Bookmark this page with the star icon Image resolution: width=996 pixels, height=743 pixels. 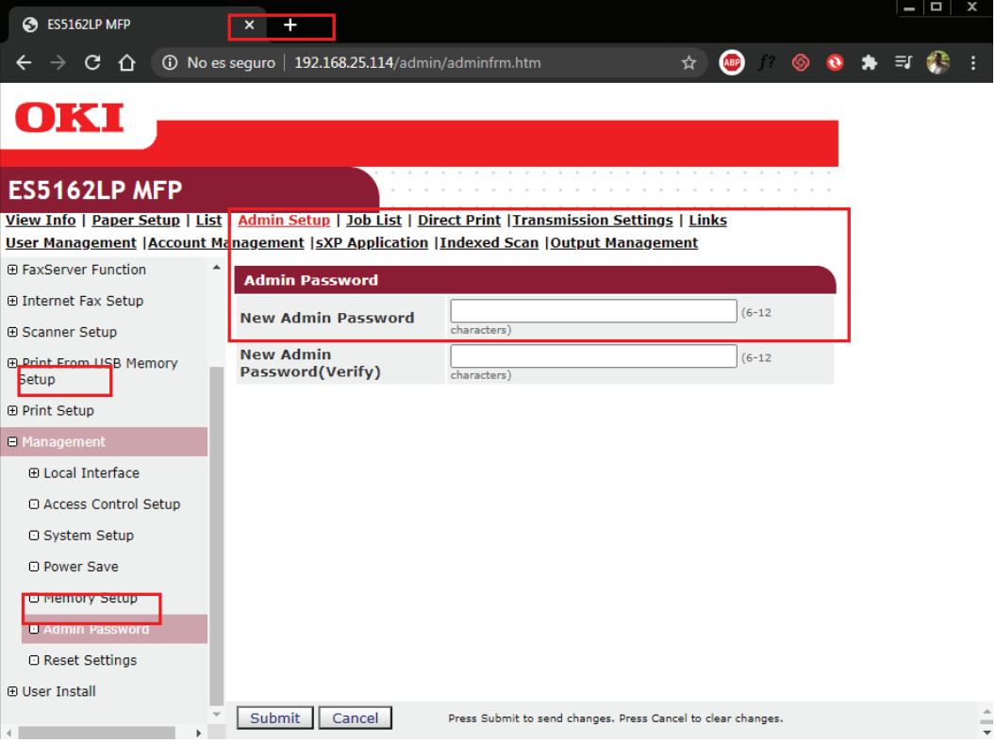tap(689, 63)
